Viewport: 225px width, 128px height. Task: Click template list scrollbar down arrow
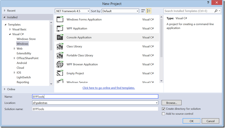point(161,81)
